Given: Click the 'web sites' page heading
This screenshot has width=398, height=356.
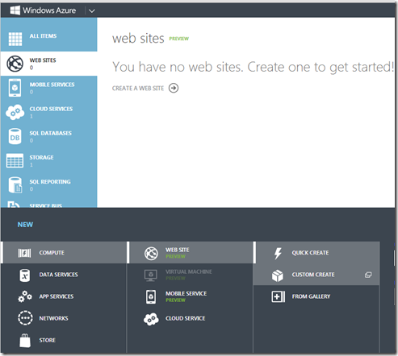Looking at the screenshot, I should click(138, 39).
